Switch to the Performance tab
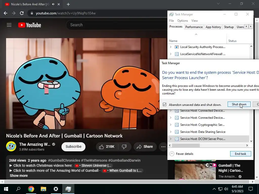This screenshot has width=259, height=194. (194, 27)
